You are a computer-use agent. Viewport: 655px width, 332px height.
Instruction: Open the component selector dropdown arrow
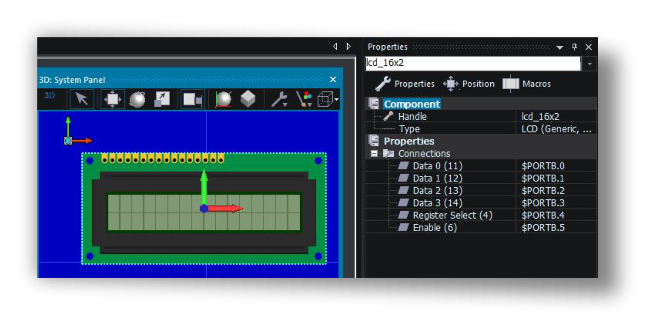coord(590,64)
